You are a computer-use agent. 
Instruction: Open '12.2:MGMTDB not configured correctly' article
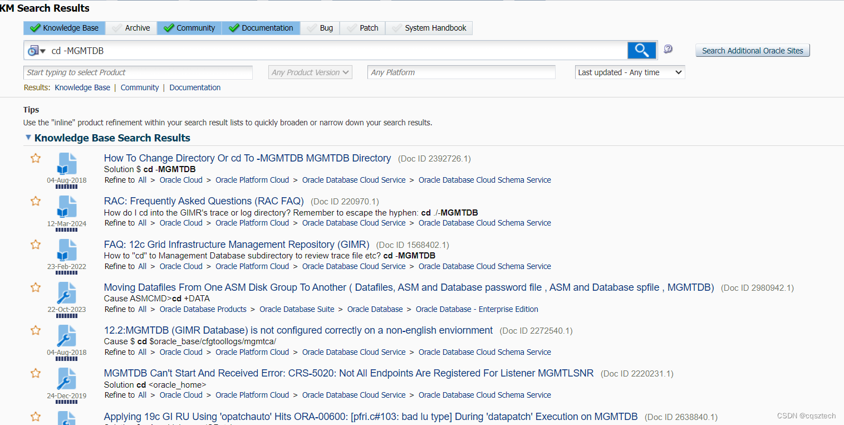[x=298, y=330]
